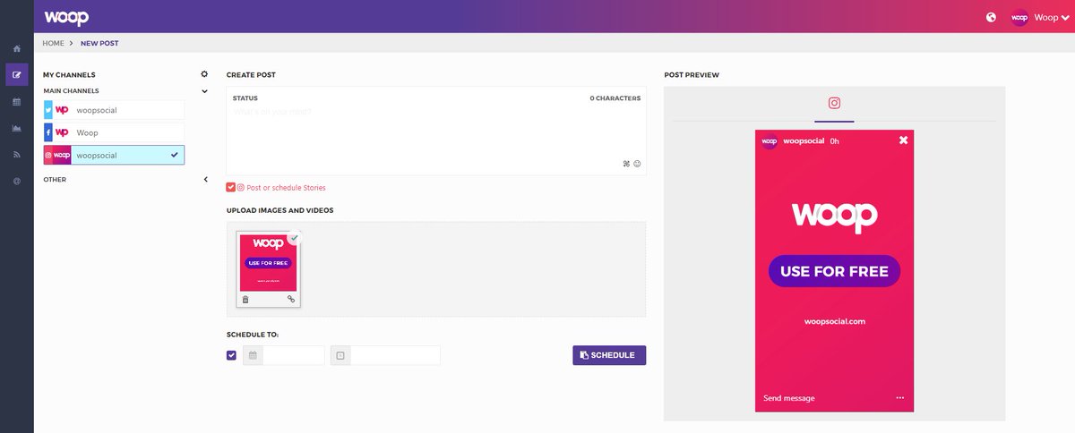
Task: Open the RSS feed sidebar icon
Action: coord(16,154)
